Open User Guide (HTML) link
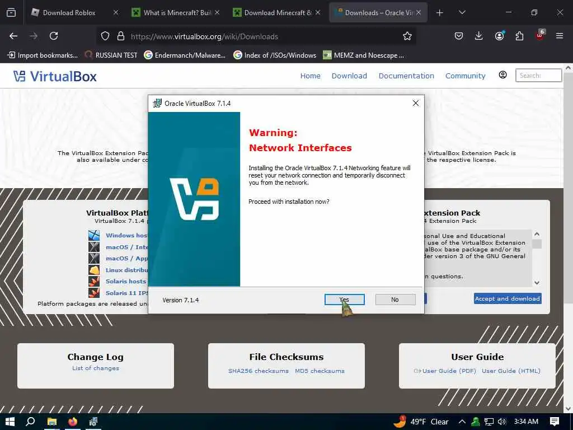This screenshot has height=430, width=573. [x=511, y=371]
